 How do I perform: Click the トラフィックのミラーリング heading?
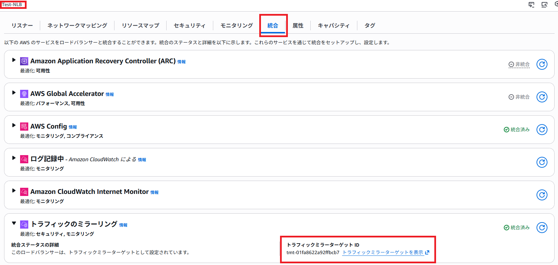click(x=74, y=224)
